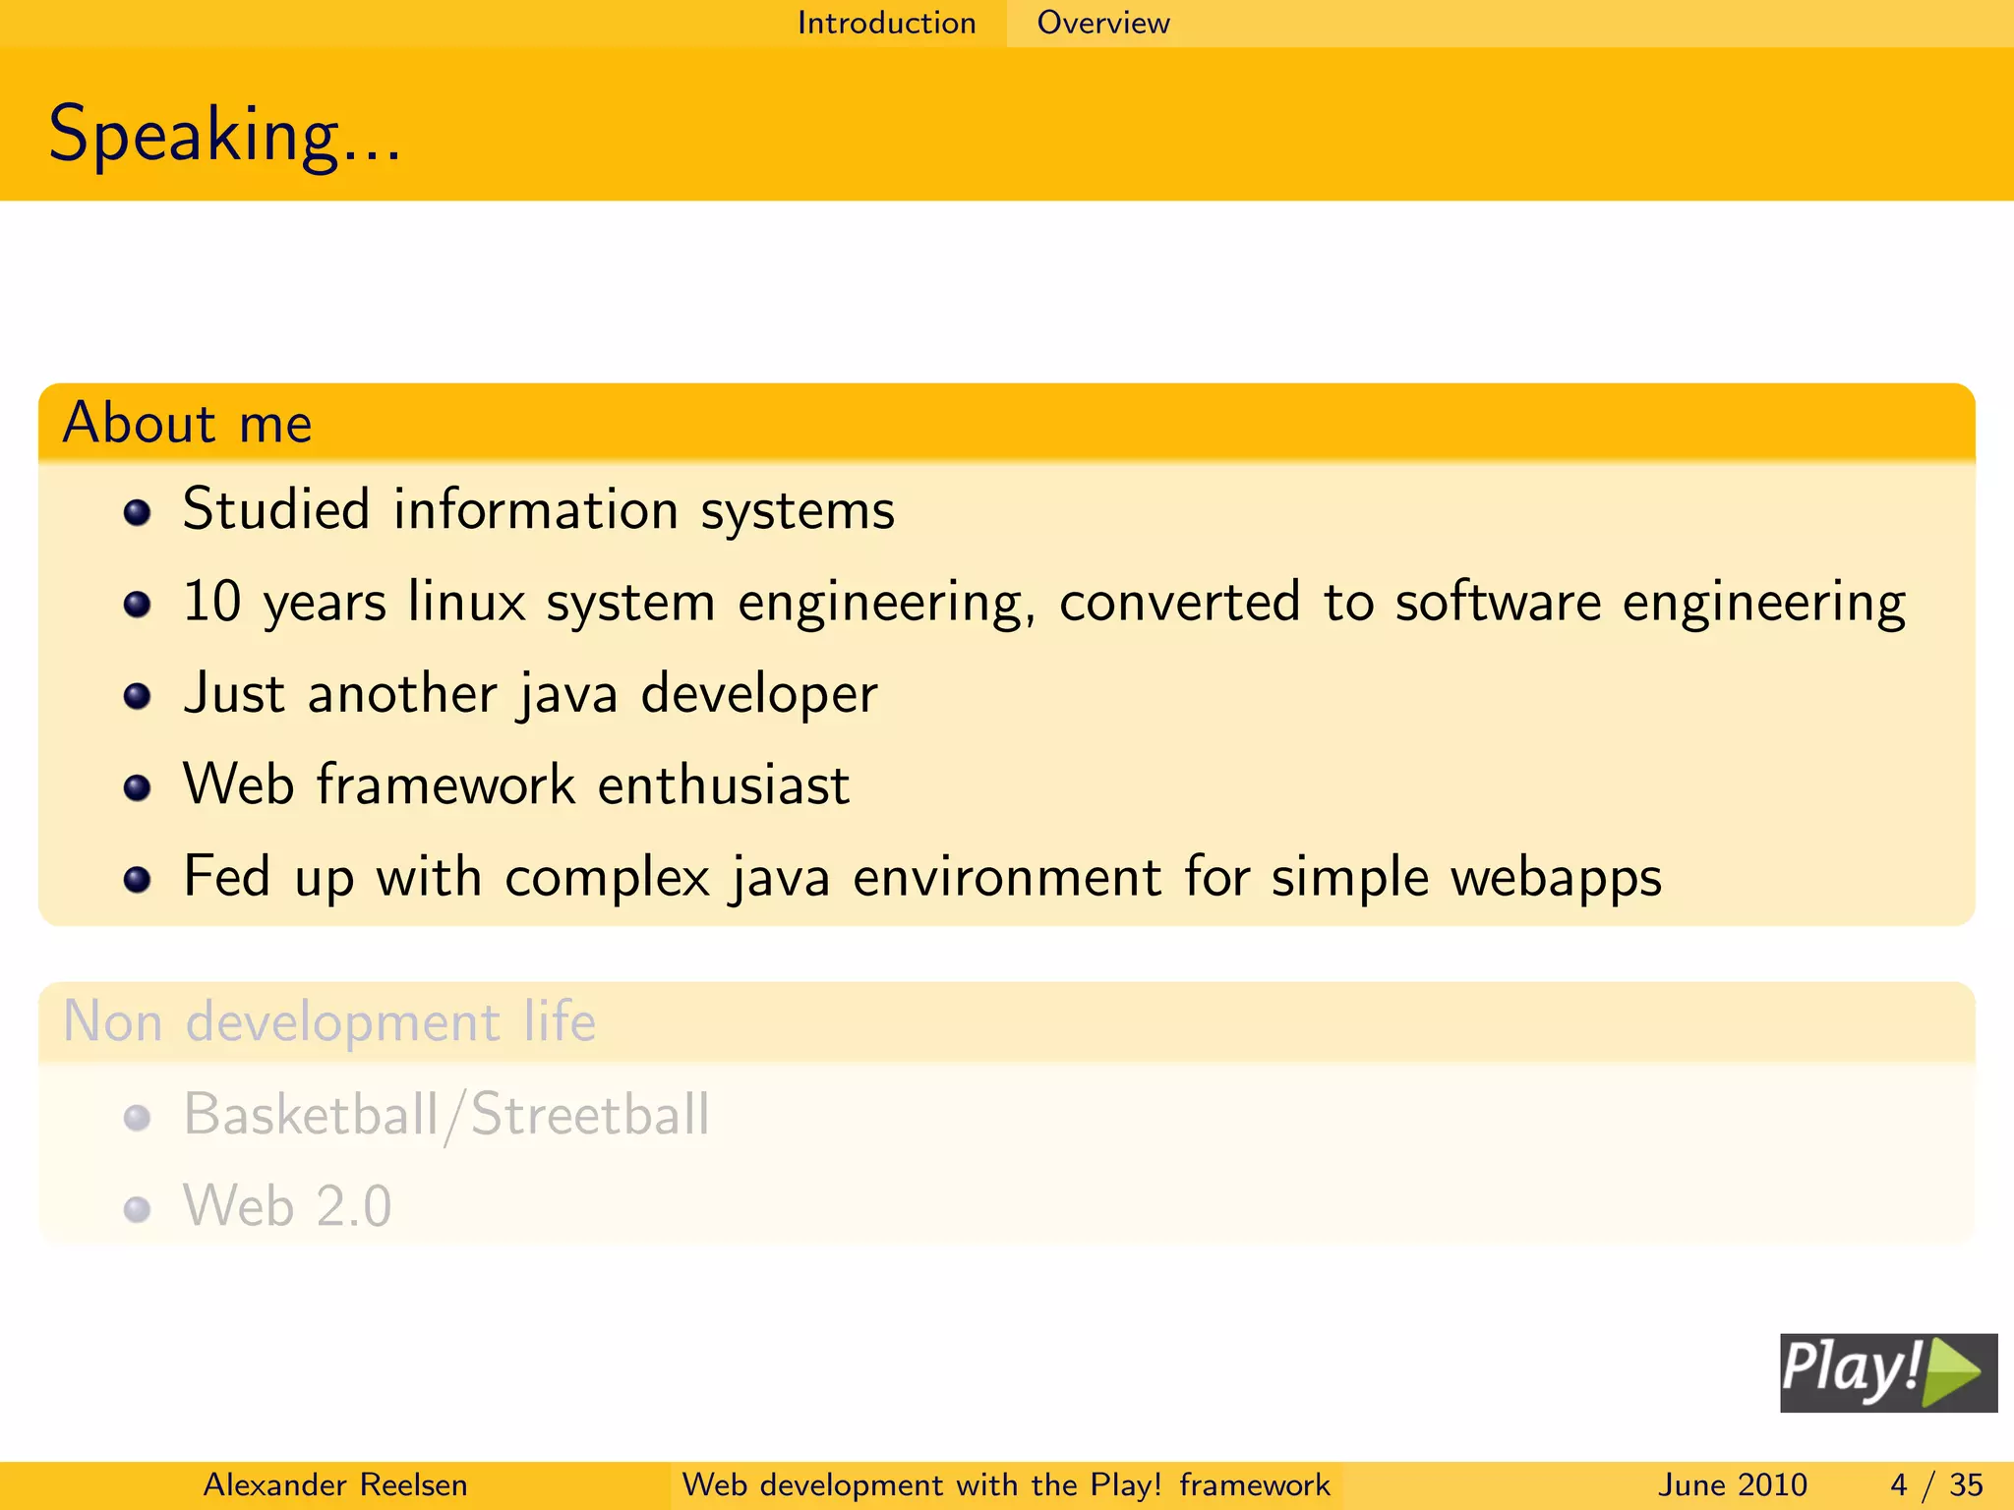Click the About me block header

click(x=187, y=424)
